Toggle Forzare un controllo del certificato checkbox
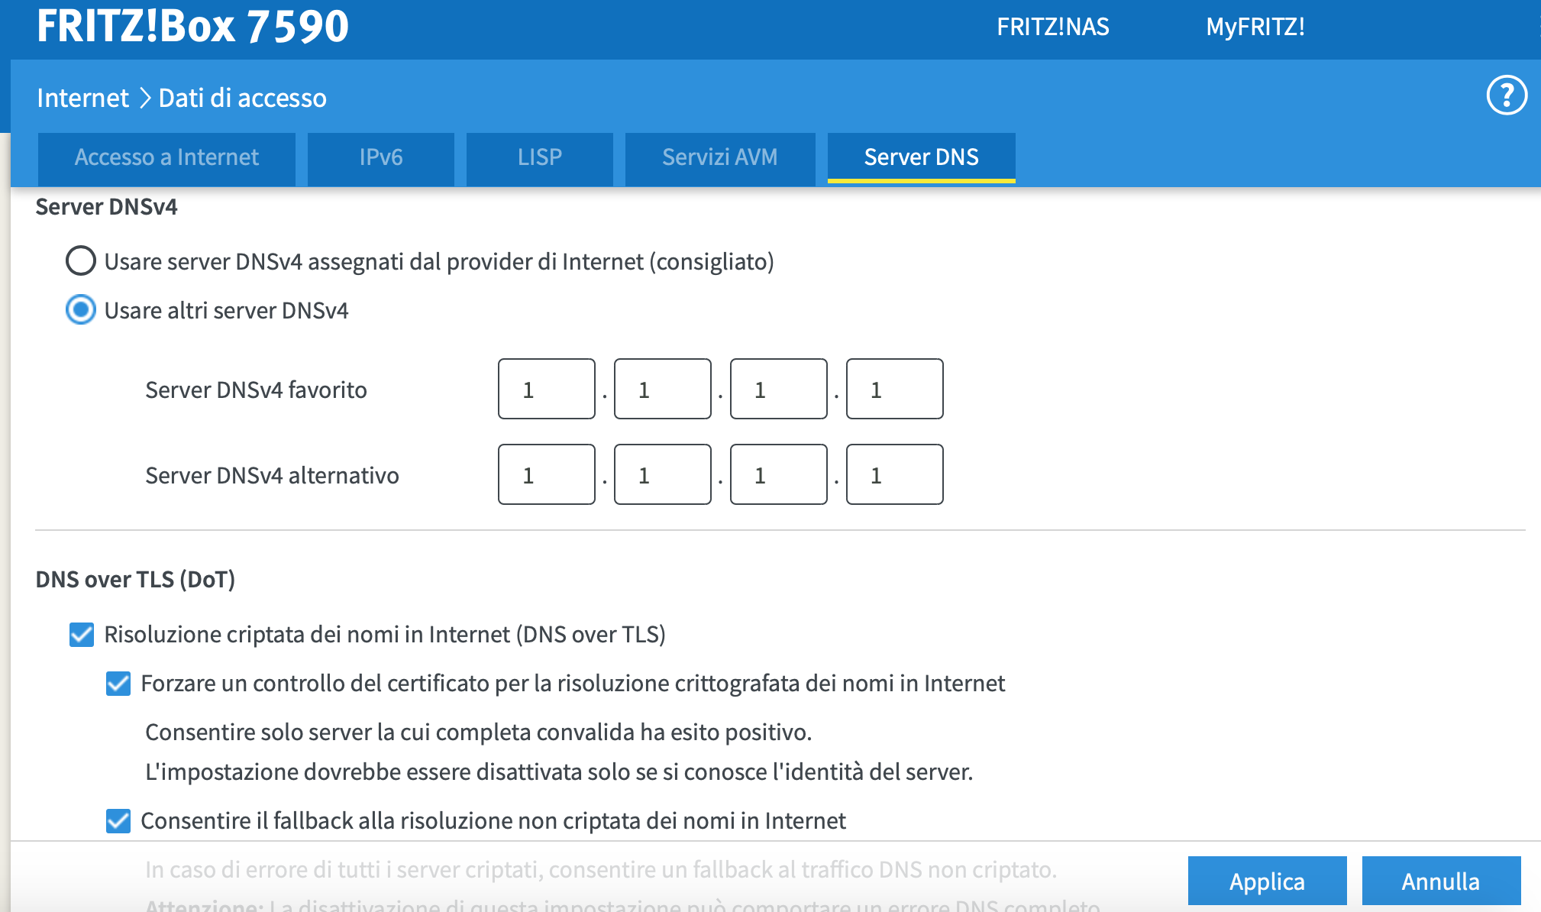 [118, 684]
